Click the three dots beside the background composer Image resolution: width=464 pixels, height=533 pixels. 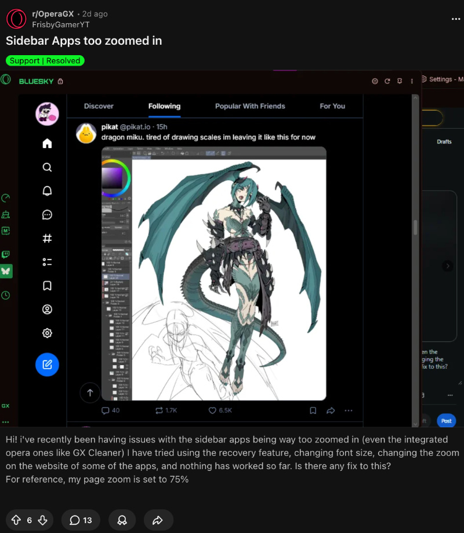tap(450, 395)
